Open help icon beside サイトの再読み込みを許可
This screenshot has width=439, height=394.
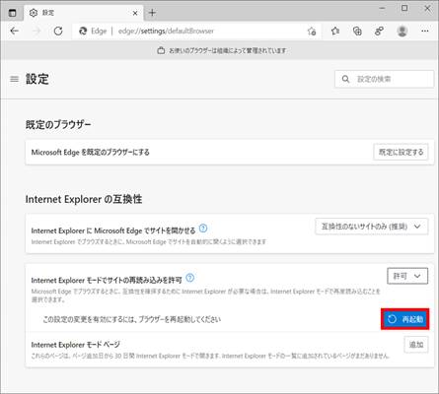tap(190, 278)
